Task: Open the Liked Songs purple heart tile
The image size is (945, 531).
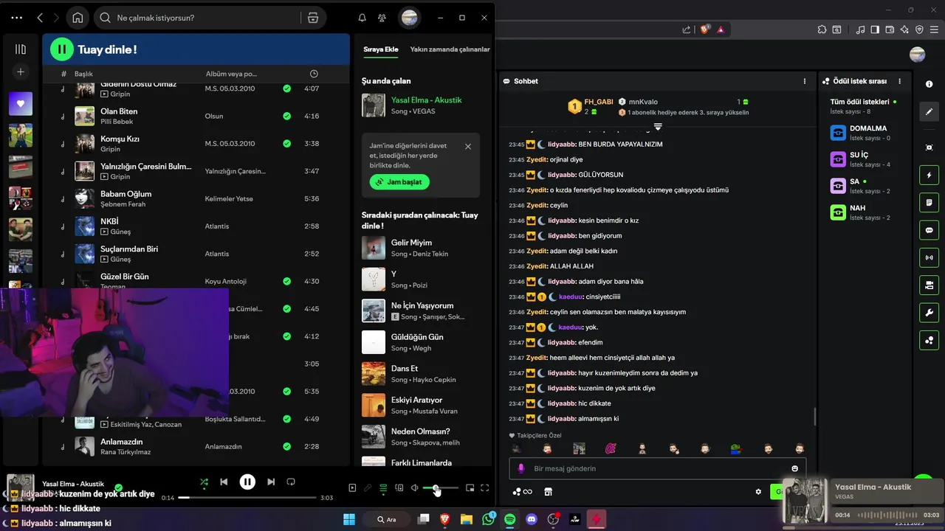Action: point(21,104)
